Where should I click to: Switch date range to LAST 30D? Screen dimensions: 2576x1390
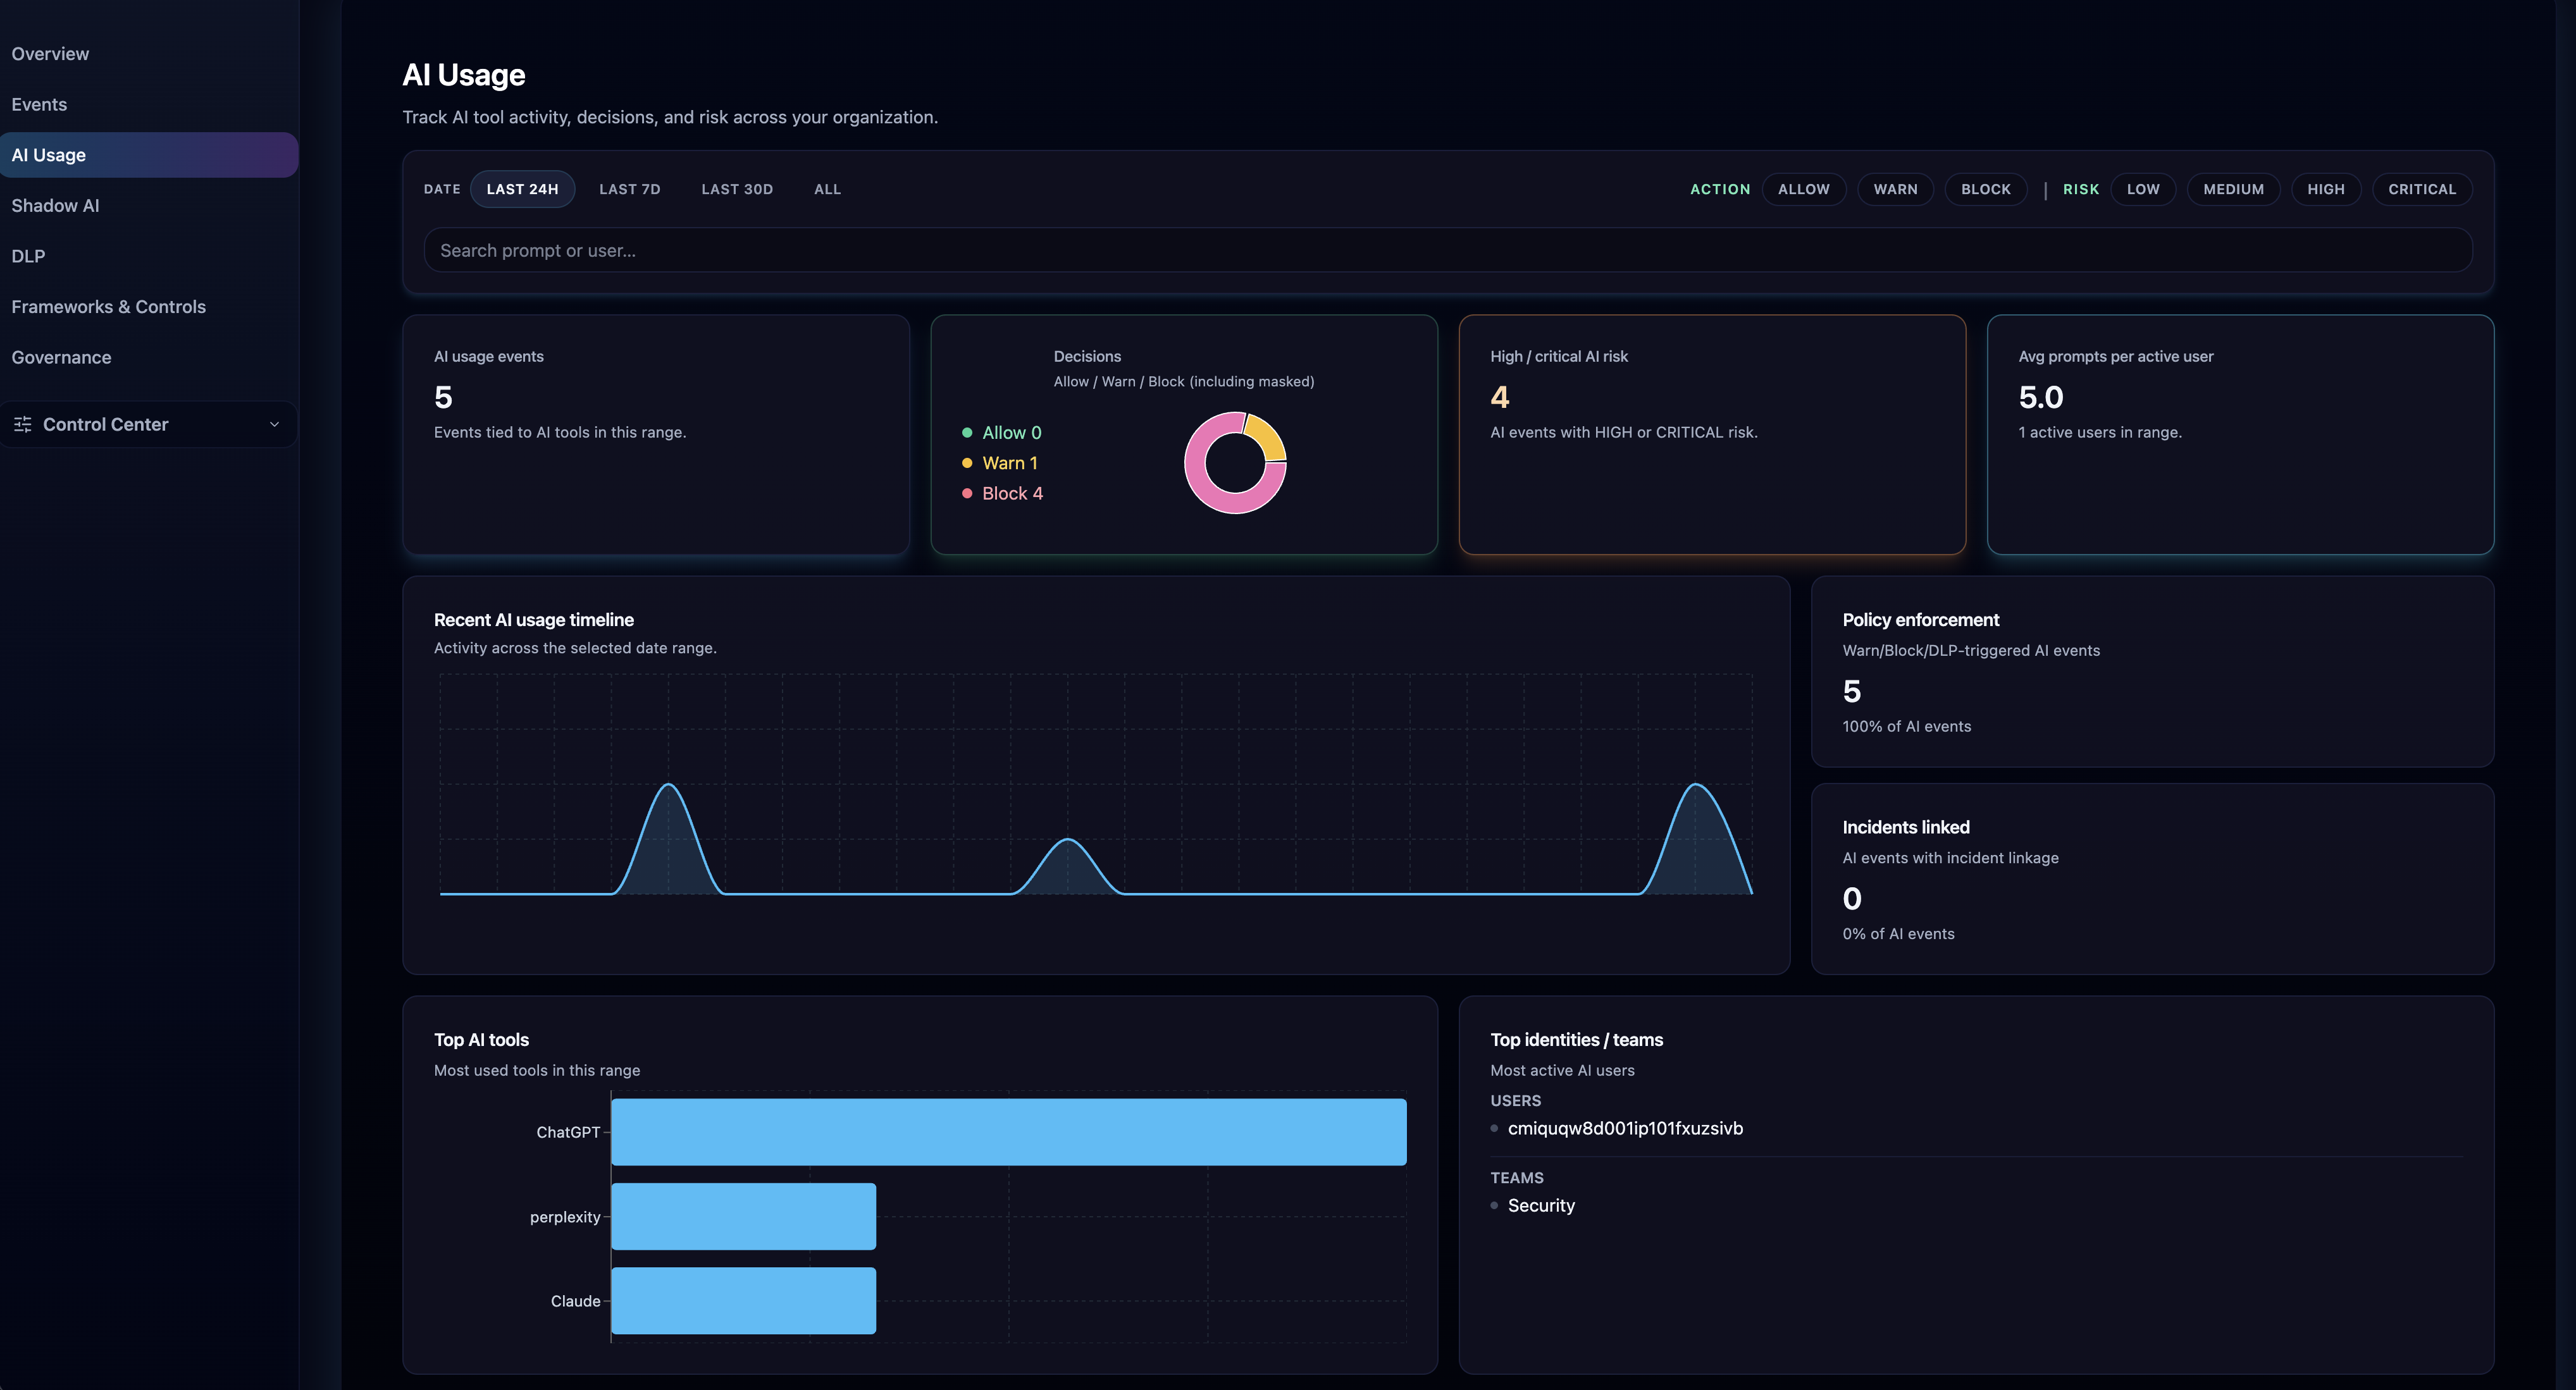coord(737,189)
